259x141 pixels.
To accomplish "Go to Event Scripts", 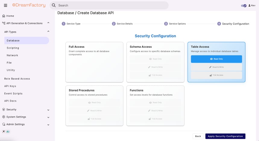I will [x=13, y=94].
